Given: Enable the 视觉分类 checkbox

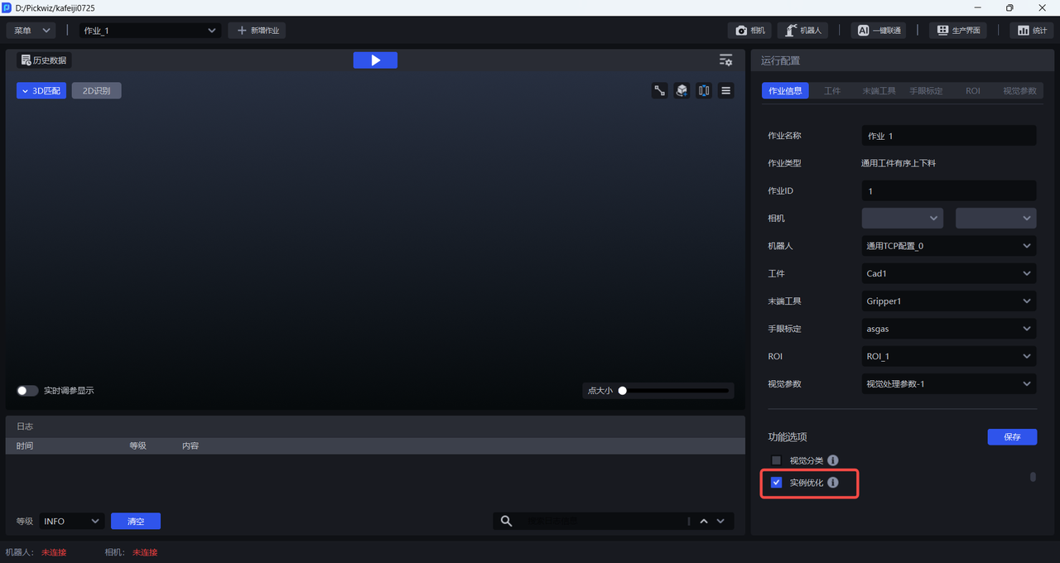Looking at the screenshot, I should (776, 460).
